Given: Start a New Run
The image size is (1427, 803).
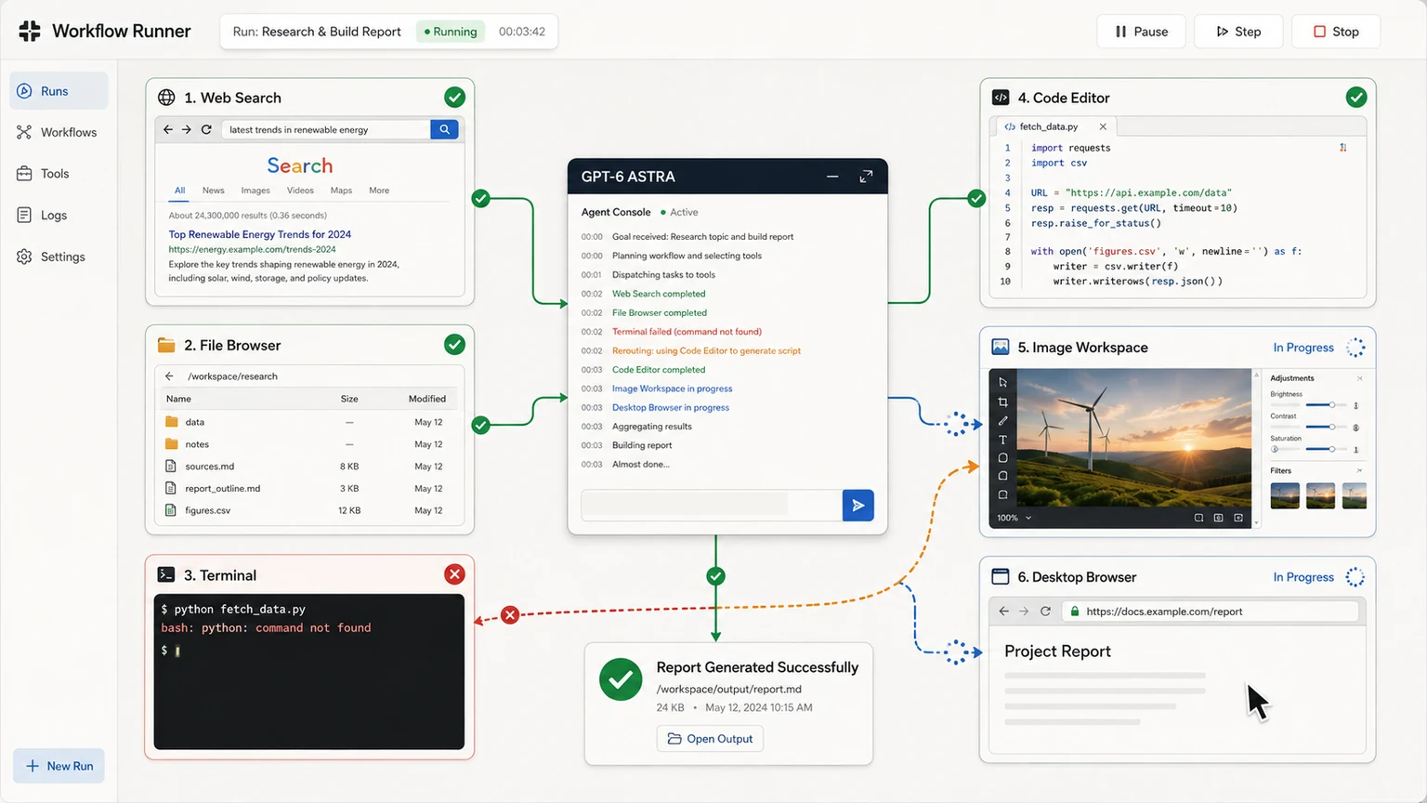Looking at the screenshot, I should click(59, 766).
